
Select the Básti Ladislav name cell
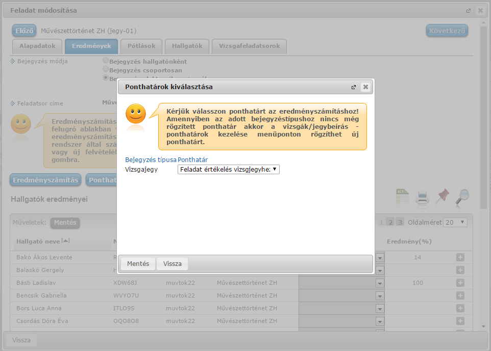[36, 283]
